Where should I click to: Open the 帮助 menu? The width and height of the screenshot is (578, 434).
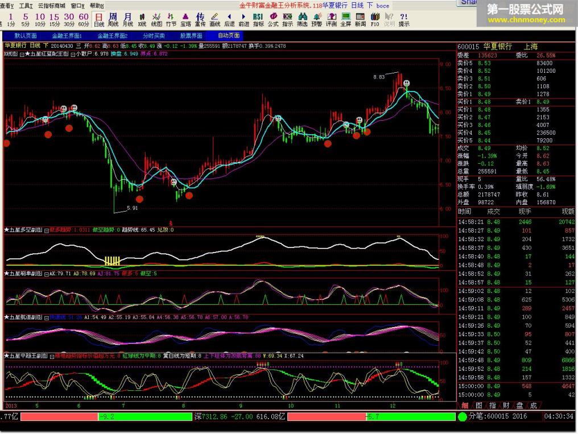click(97, 6)
